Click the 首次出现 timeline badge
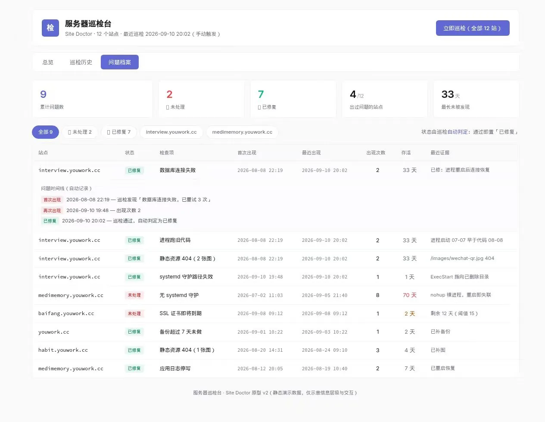Image resolution: width=545 pixels, height=422 pixels. 52,200
